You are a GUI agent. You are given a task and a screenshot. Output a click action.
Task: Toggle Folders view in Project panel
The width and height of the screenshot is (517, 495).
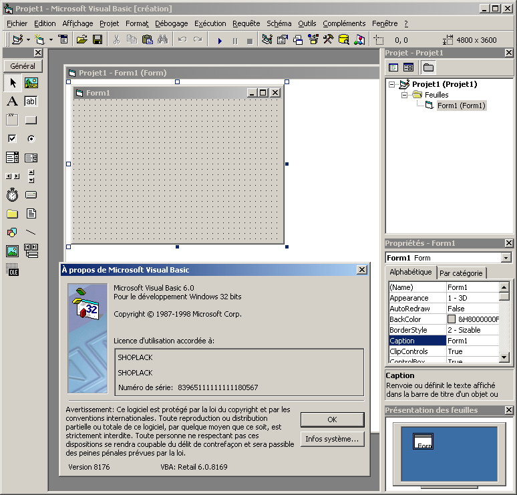pos(428,67)
